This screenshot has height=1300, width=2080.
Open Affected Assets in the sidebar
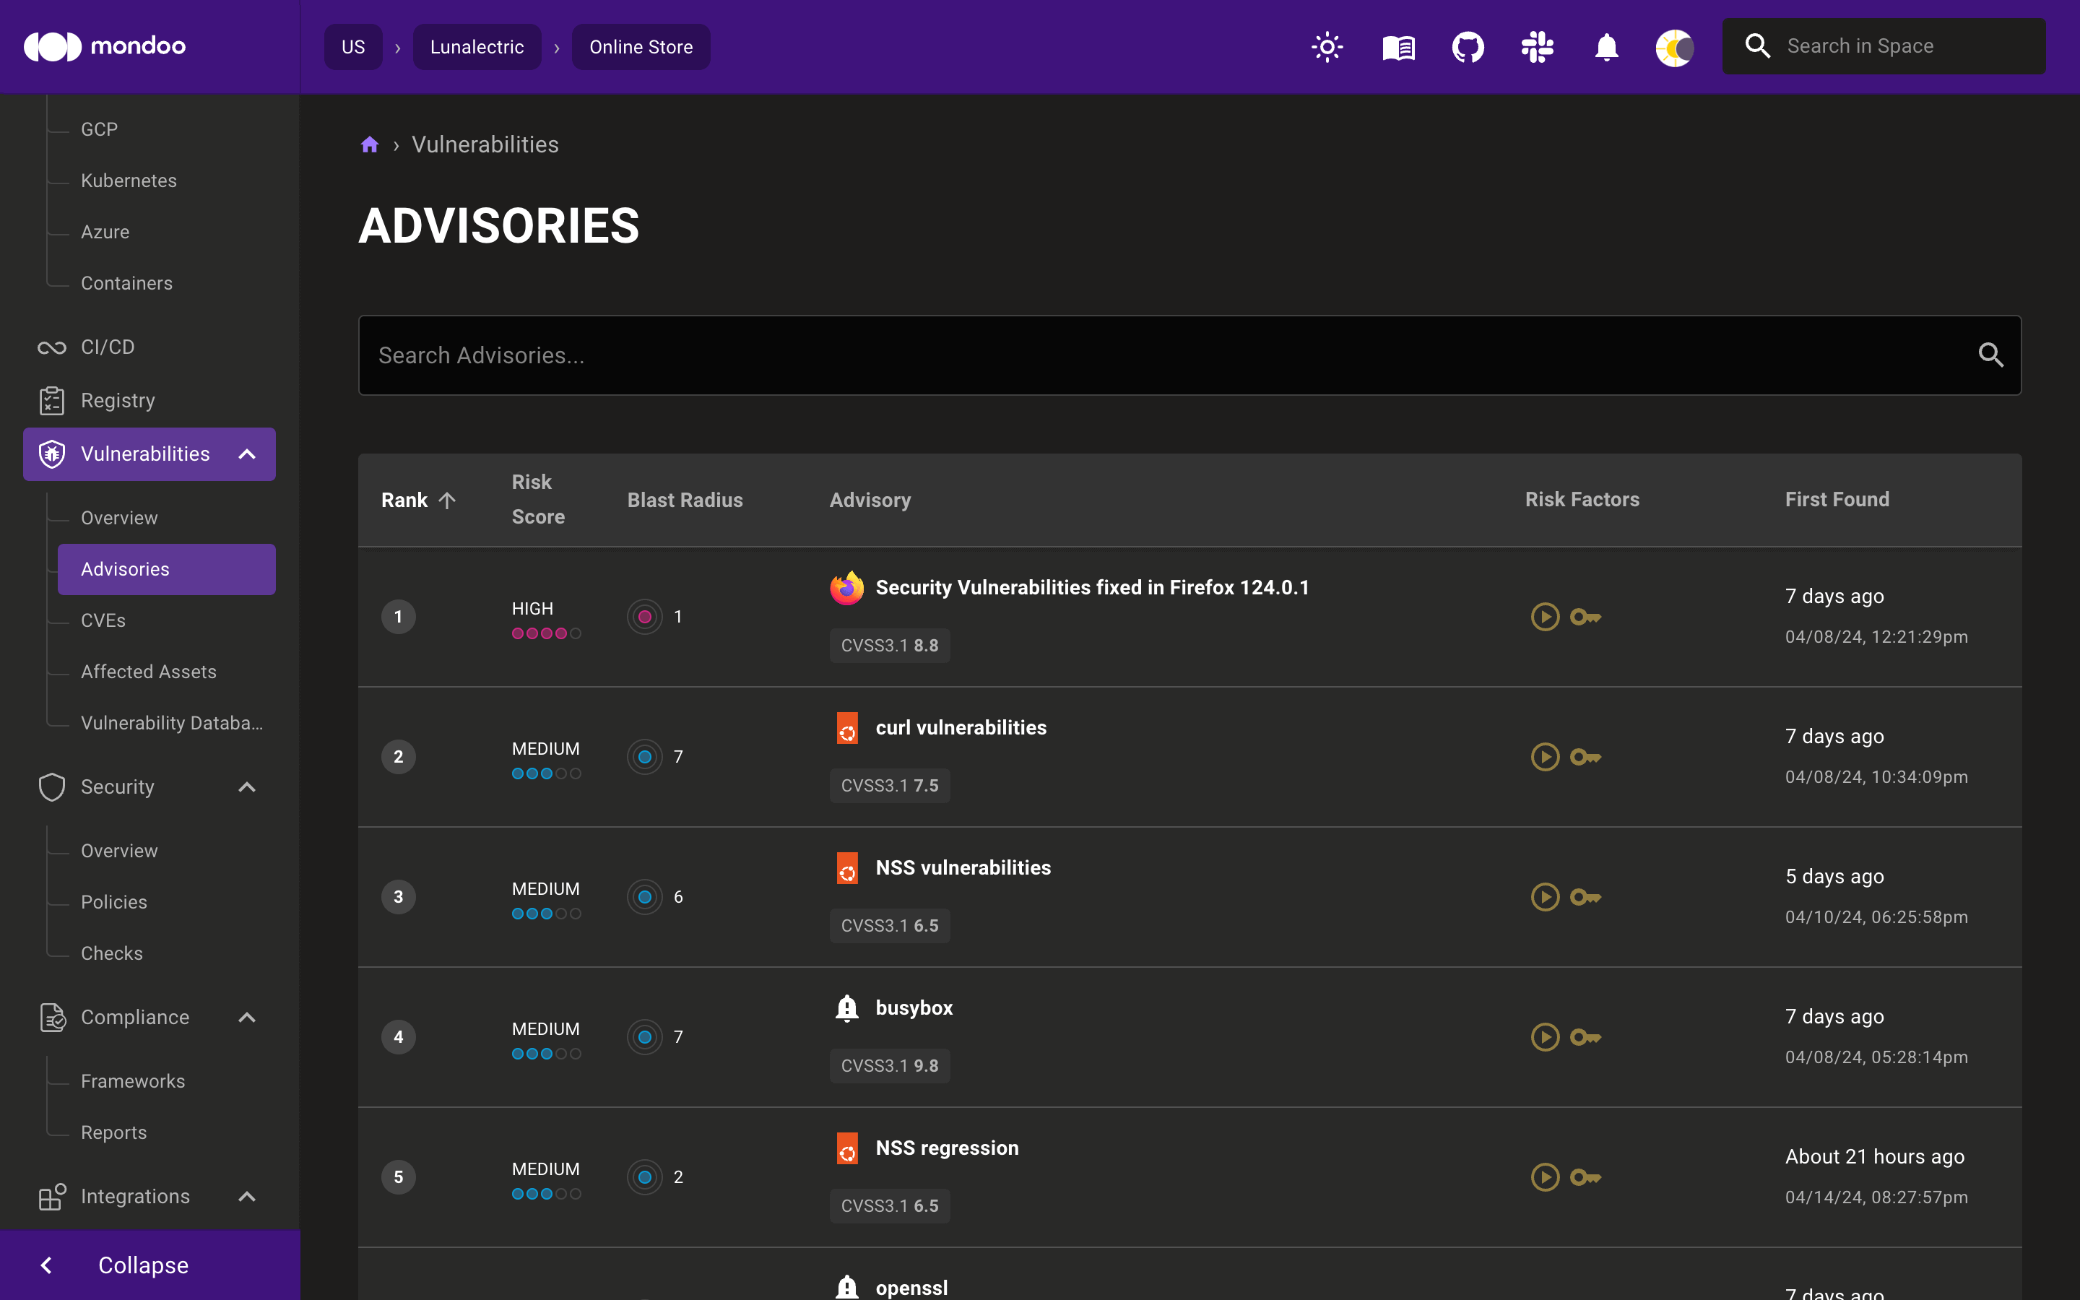coord(148,672)
